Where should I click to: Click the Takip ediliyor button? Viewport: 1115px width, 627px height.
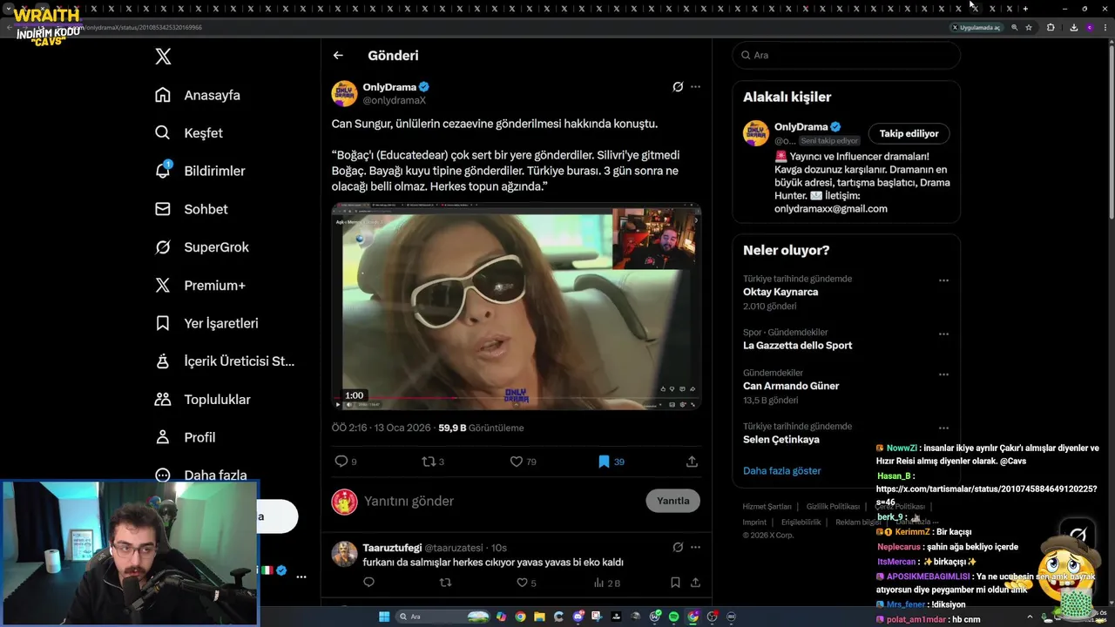(x=909, y=133)
